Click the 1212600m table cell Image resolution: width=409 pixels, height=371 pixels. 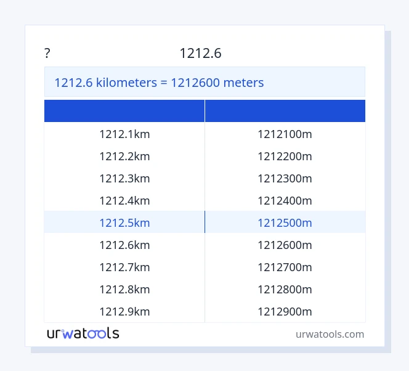click(x=285, y=245)
